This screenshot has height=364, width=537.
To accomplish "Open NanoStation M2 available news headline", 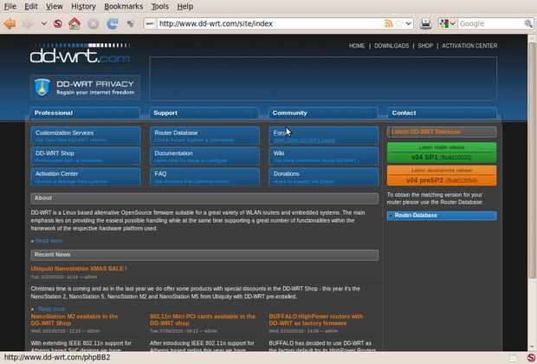I will tap(74, 320).
